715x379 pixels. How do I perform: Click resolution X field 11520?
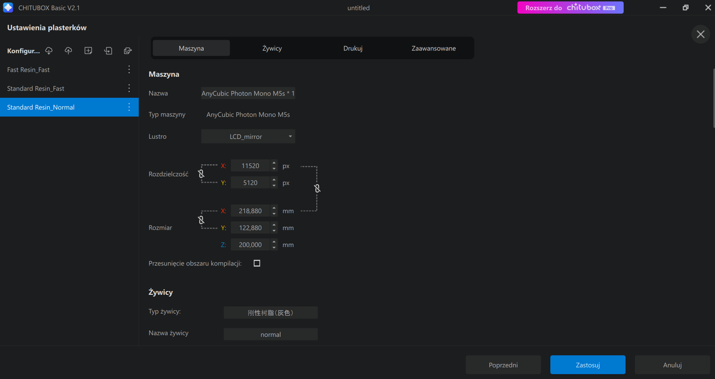[x=250, y=166]
